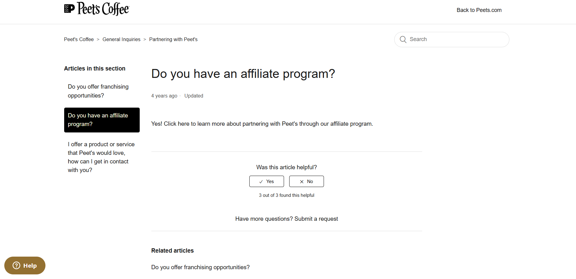
Task: Click the '3 out of 3 found this helpful' text
Action: 286,195
